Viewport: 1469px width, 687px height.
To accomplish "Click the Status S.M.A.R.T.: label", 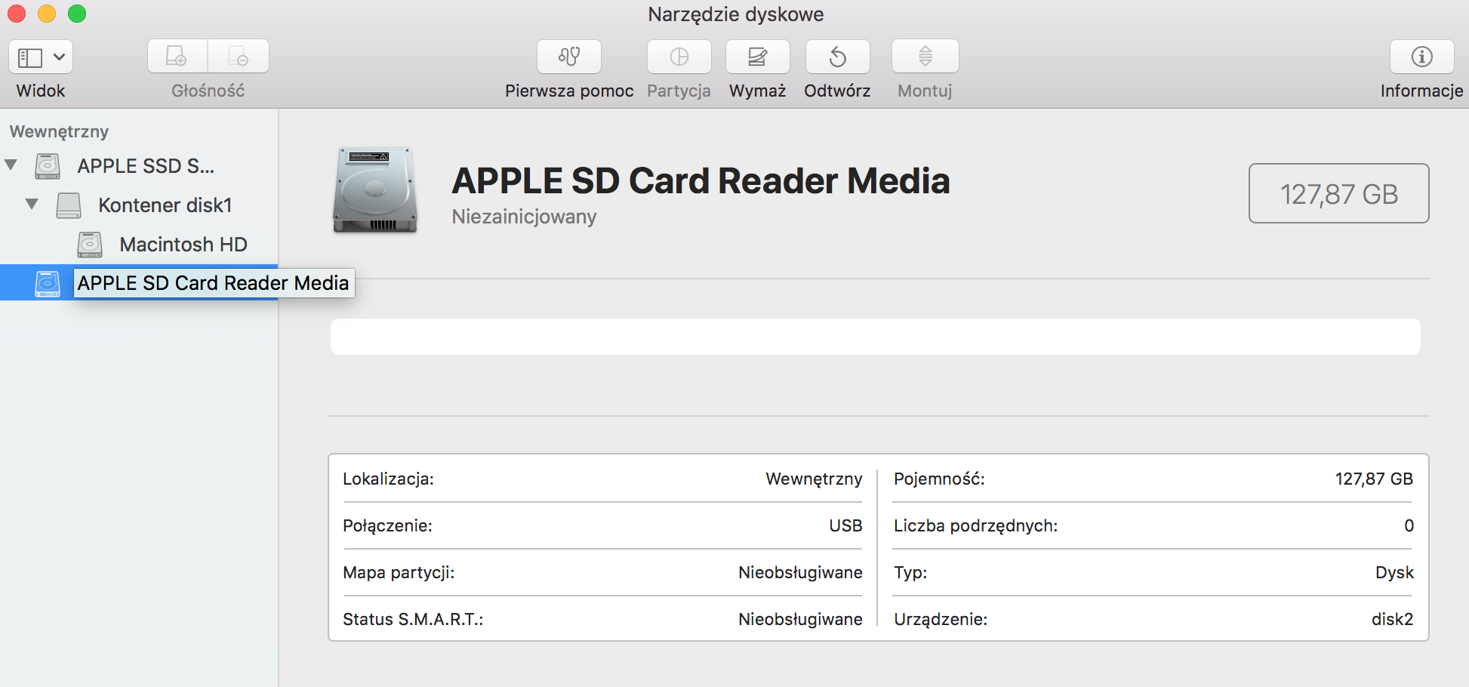I will (x=413, y=619).
